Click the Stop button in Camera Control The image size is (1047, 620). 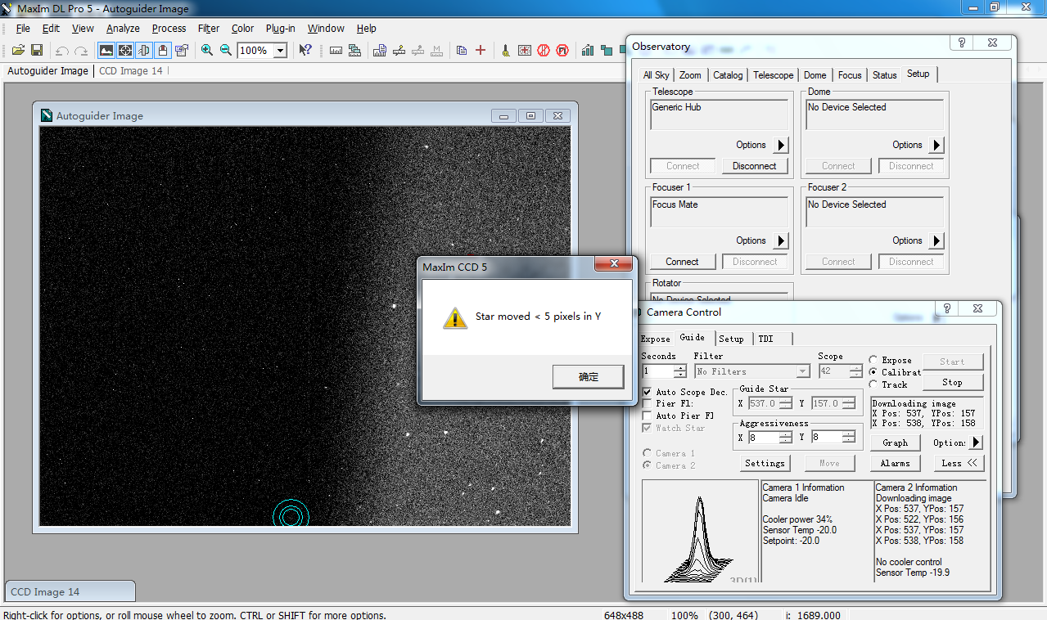coord(952,382)
